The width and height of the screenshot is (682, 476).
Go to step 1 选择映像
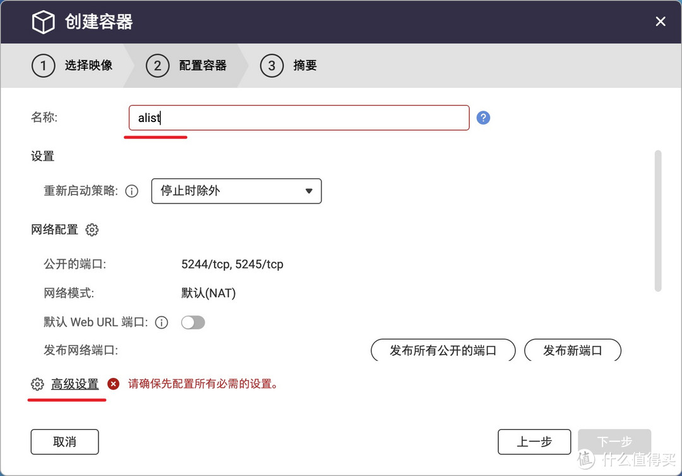[x=73, y=66]
